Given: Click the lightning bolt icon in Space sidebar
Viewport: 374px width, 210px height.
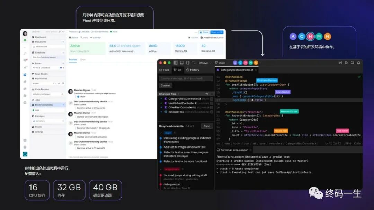Looking at the screenshot, I should pyautogui.click(x=25, y=68).
